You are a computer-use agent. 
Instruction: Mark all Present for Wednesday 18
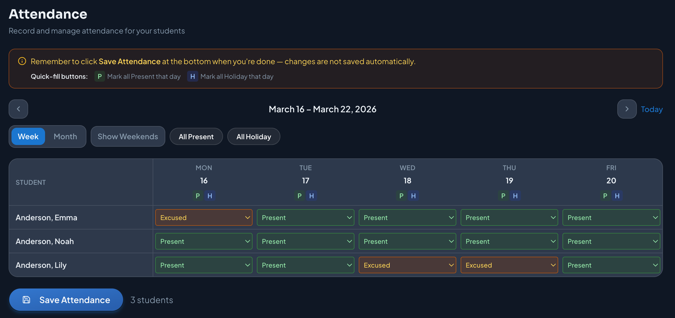click(x=401, y=196)
